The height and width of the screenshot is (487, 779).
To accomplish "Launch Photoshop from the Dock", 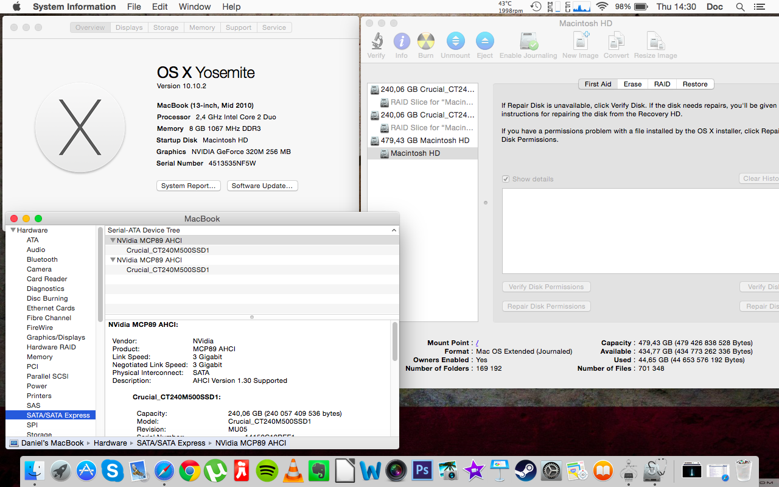I will (422, 470).
